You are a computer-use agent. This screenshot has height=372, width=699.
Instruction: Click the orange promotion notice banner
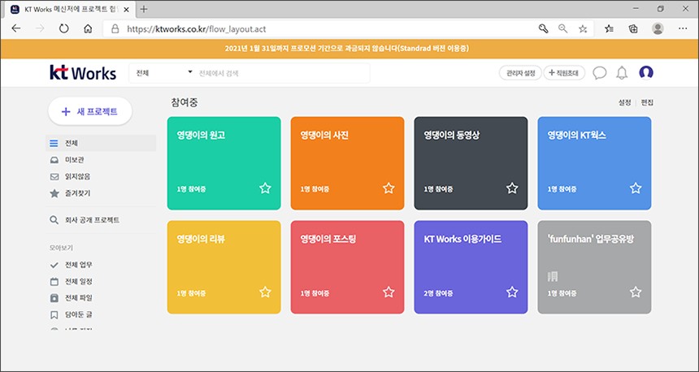(349, 49)
